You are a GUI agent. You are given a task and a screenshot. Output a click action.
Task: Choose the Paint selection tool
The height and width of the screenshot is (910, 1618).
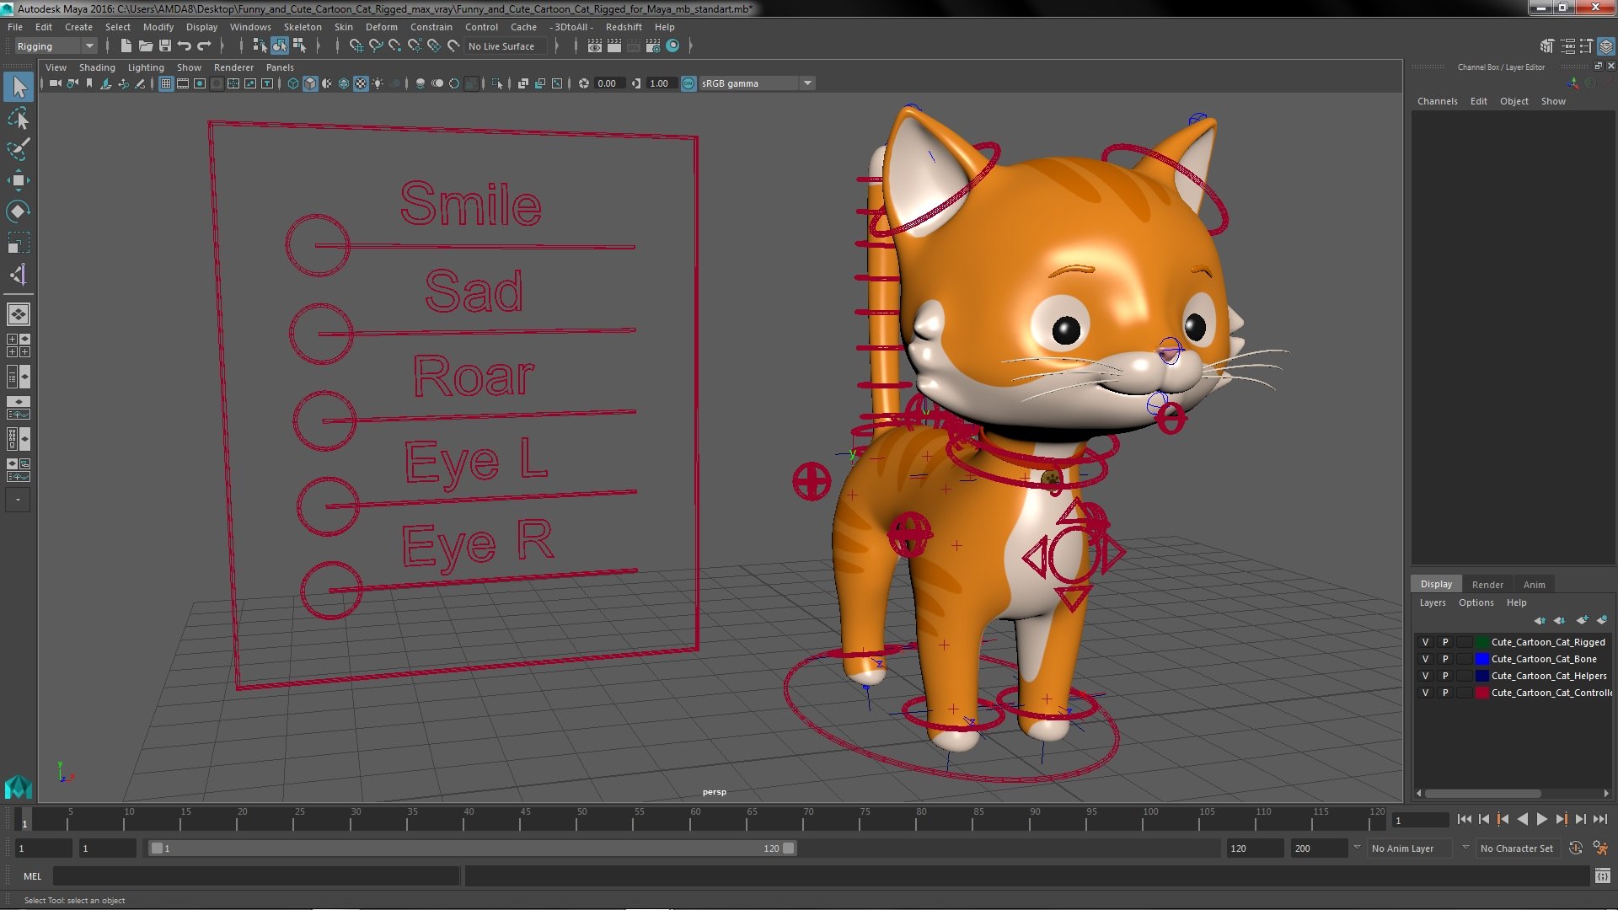point(19,149)
